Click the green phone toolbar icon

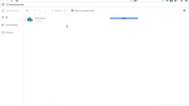coord(167,1)
